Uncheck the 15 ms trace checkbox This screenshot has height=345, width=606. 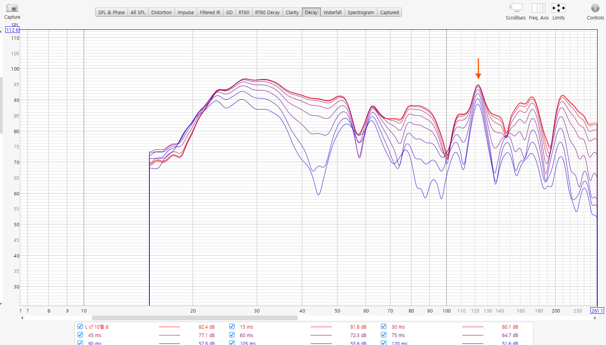pos(232,327)
